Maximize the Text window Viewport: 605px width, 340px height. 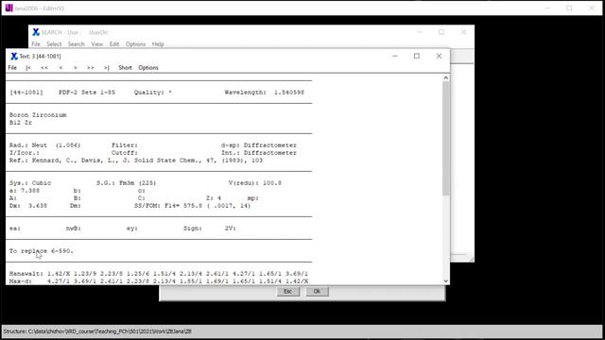pos(417,57)
